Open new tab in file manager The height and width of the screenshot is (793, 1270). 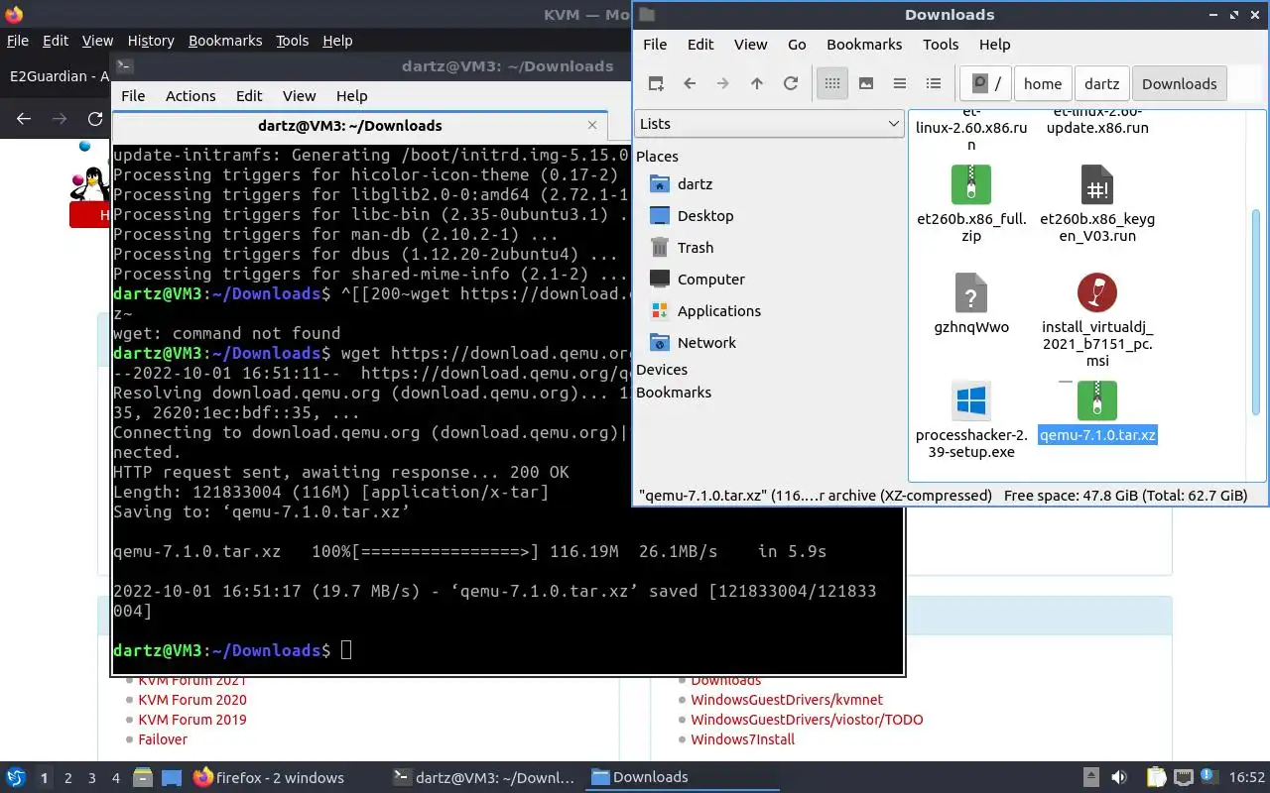coord(656,84)
